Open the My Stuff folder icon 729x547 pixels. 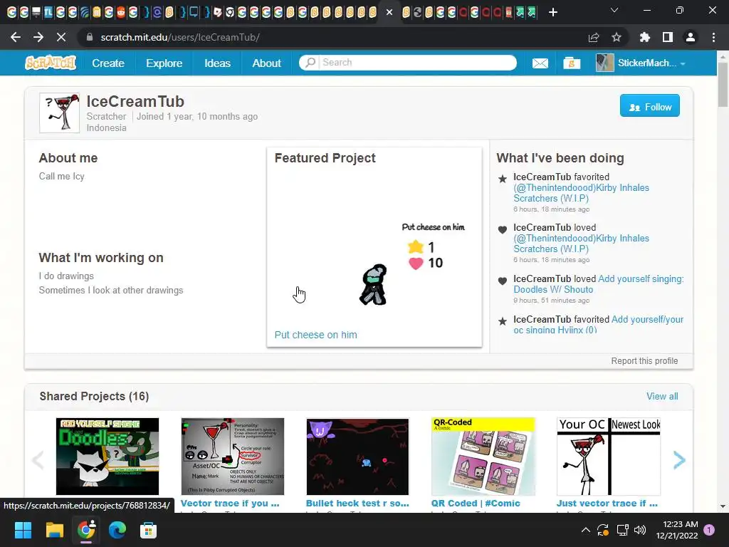(x=572, y=63)
